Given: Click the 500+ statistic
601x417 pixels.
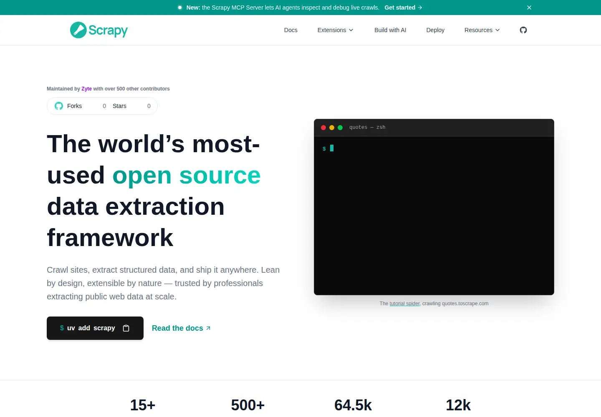Looking at the screenshot, I should (248, 405).
